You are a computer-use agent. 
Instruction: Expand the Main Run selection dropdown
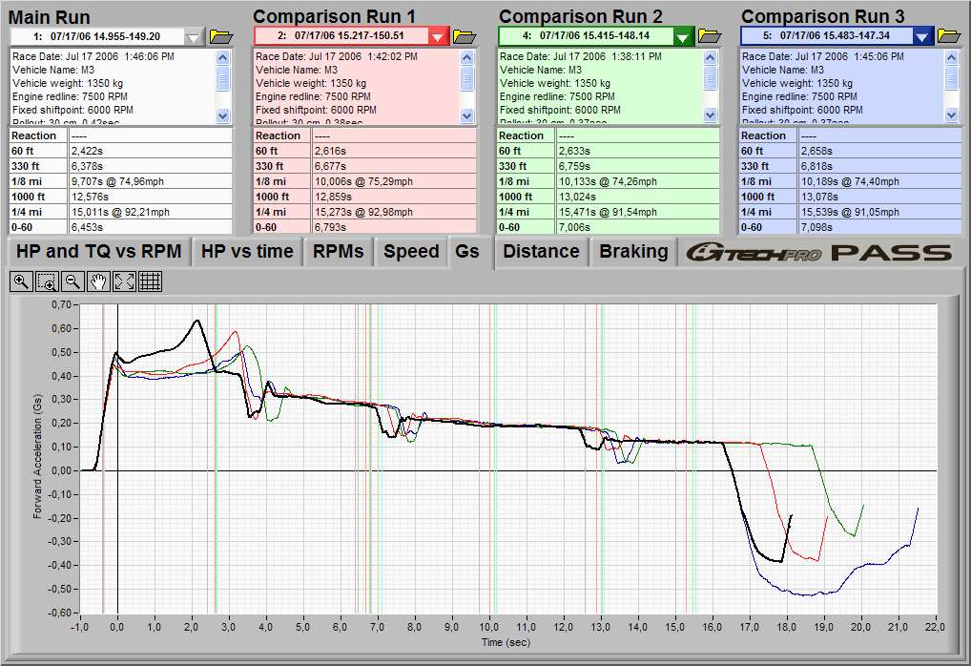(195, 36)
